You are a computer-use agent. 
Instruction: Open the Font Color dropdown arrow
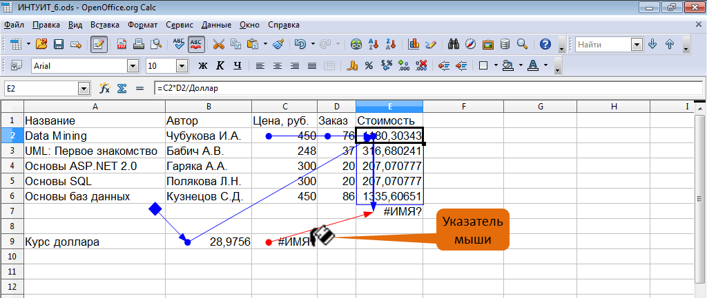point(546,65)
